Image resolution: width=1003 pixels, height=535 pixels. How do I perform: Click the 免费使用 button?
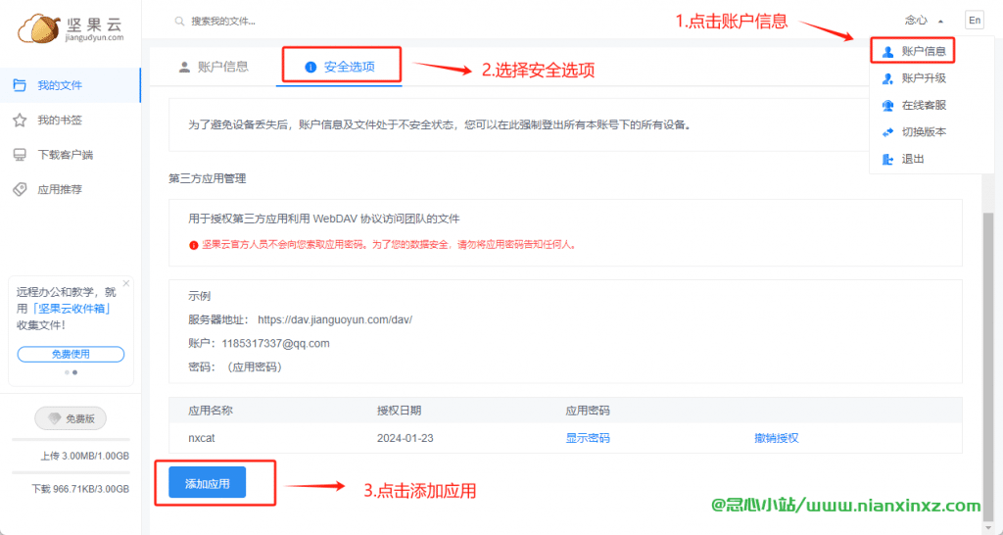(x=71, y=354)
